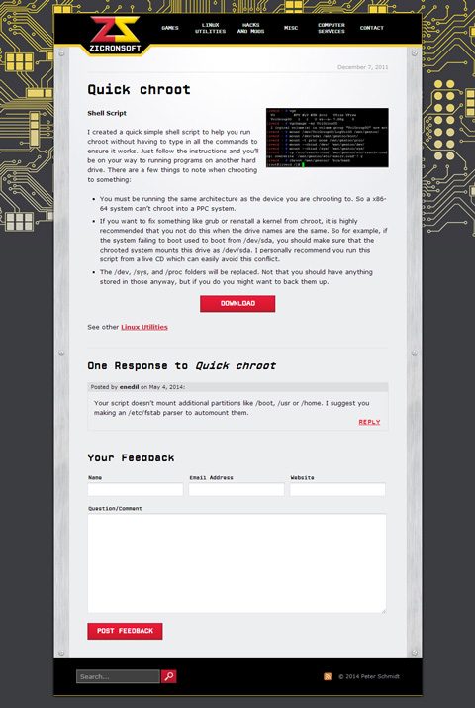The height and width of the screenshot is (708, 475).
Task: Focus the Name input field
Action: click(x=136, y=489)
